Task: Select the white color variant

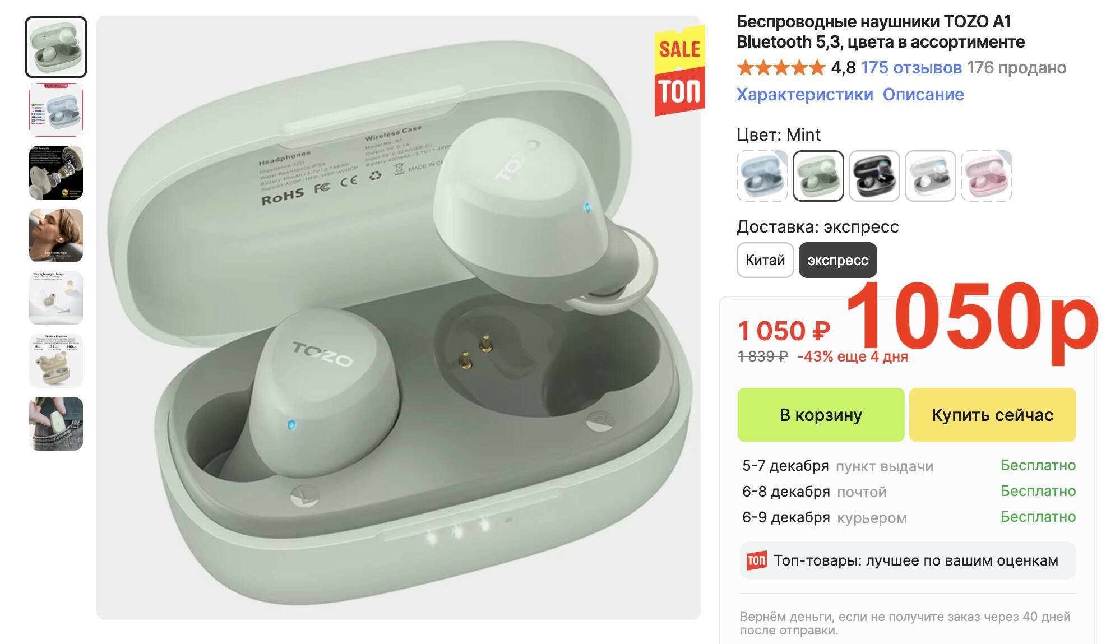Action: pyautogui.click(x=930, y=176)
